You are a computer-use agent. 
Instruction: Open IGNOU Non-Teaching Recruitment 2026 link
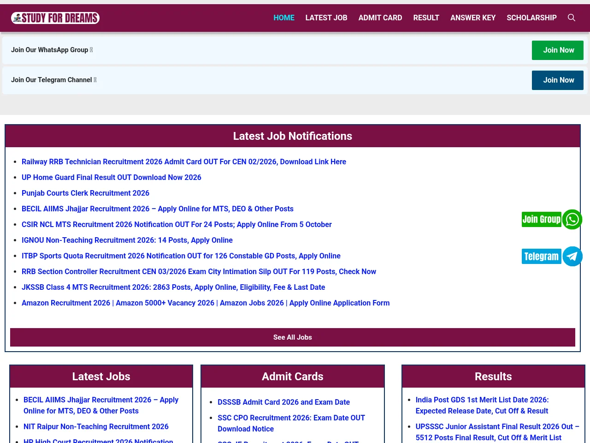127,240
